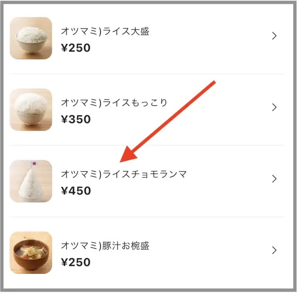Select the オツマミ)ライス大盛 item name

pyautogui.click(x=105, y=31)
